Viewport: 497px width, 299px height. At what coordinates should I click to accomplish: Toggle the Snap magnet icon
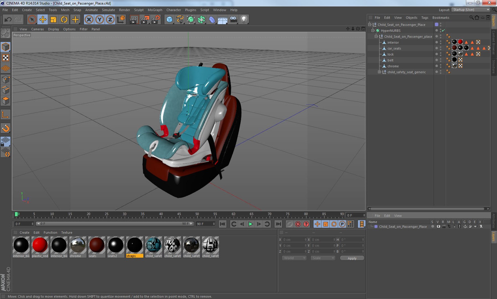click(6, 128)
